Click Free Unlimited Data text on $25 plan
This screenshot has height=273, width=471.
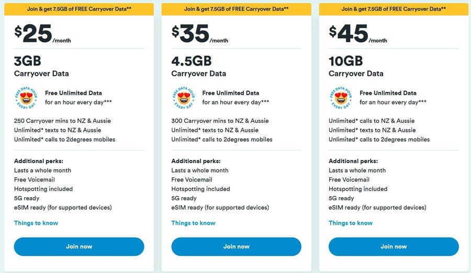tap(73, 93)
